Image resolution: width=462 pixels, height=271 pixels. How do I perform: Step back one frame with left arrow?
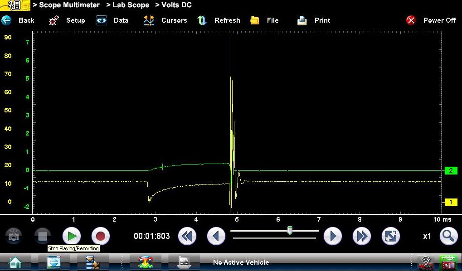pos(216,236)
